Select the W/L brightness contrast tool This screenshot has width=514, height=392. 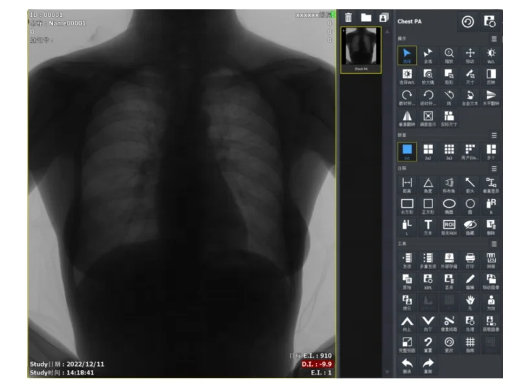pyautogui.click(x=491, y=55)
